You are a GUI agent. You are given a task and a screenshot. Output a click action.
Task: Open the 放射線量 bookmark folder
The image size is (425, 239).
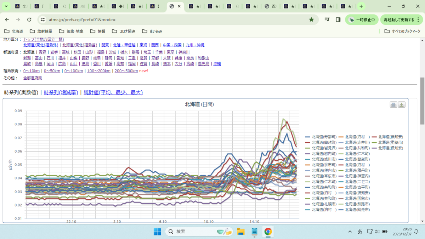[x=41, y=31]
